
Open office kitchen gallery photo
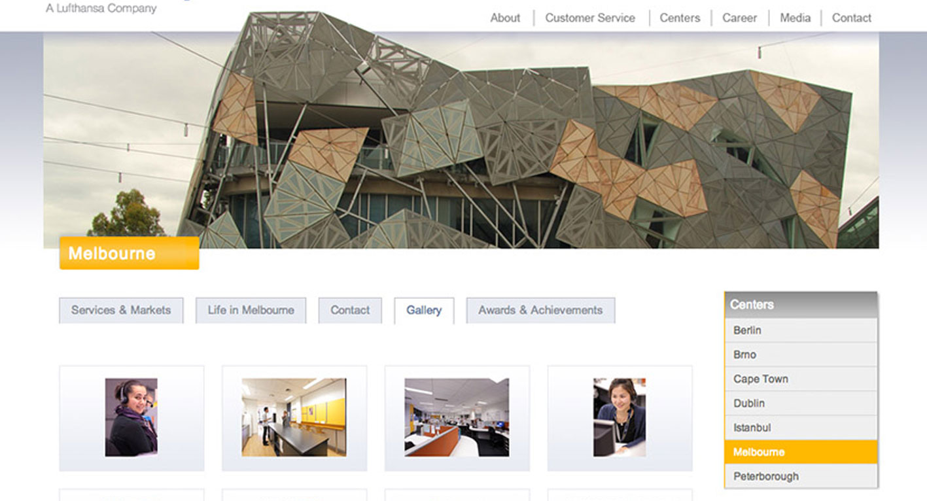pyautogui.click(x=294, y=417)
